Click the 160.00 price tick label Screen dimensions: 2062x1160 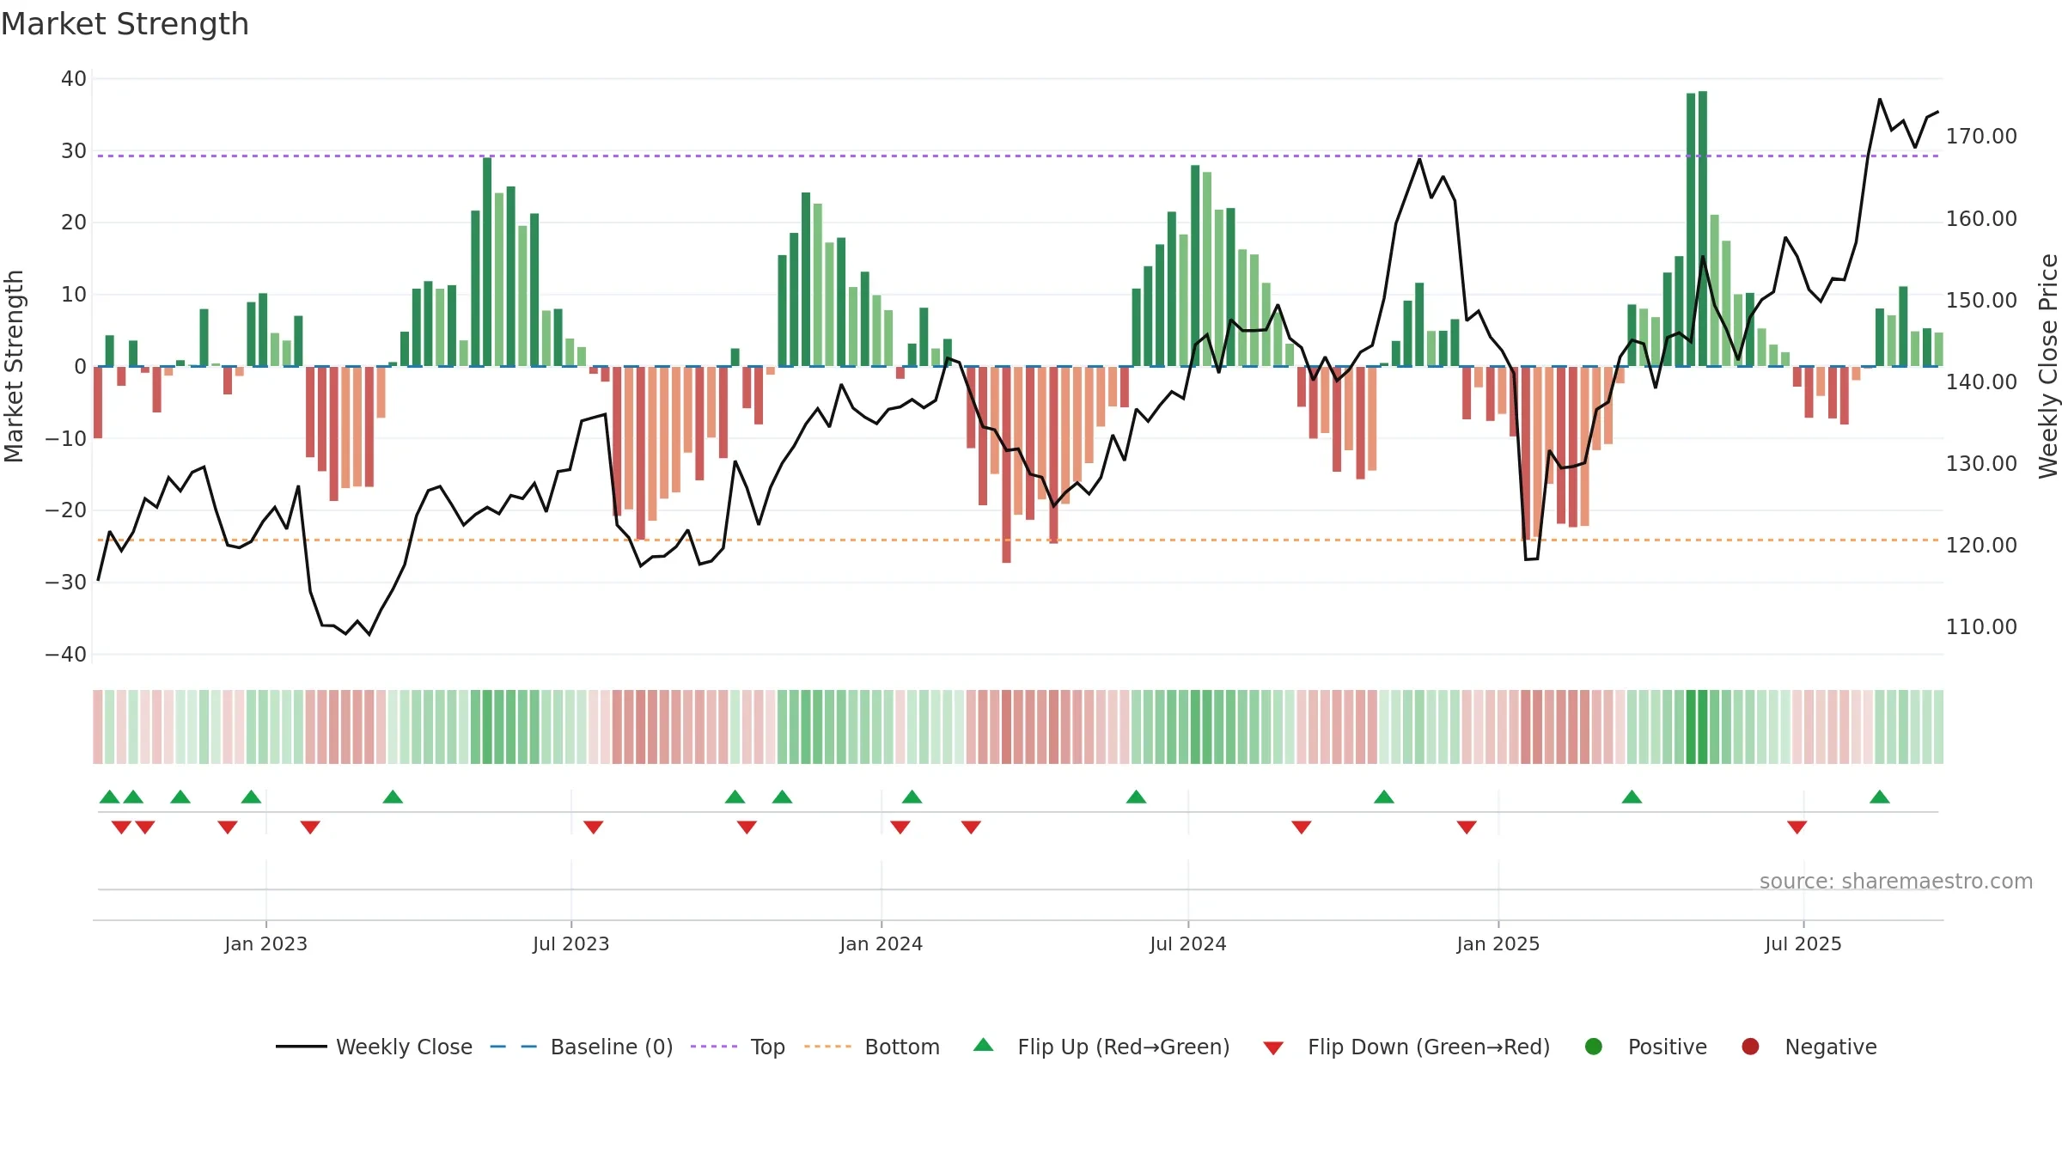(1981, 219)
